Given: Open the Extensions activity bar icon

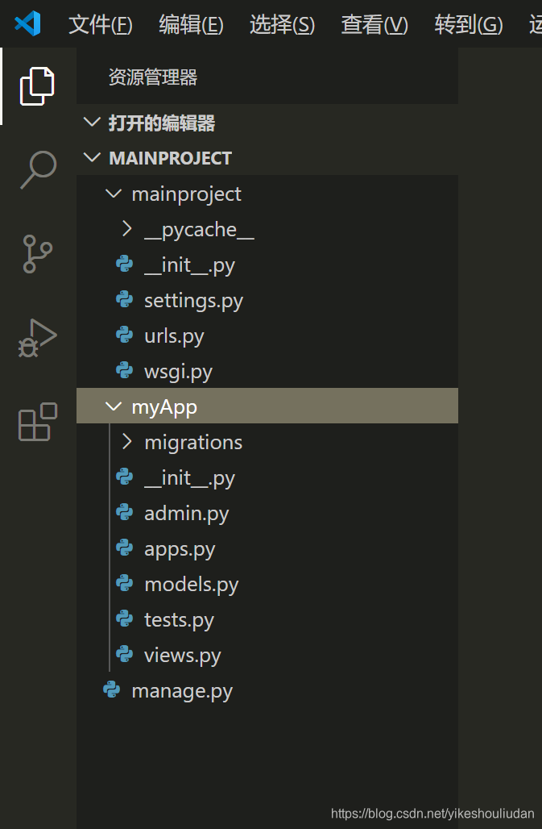Looking at the screenshot, I should coord(38,422).
